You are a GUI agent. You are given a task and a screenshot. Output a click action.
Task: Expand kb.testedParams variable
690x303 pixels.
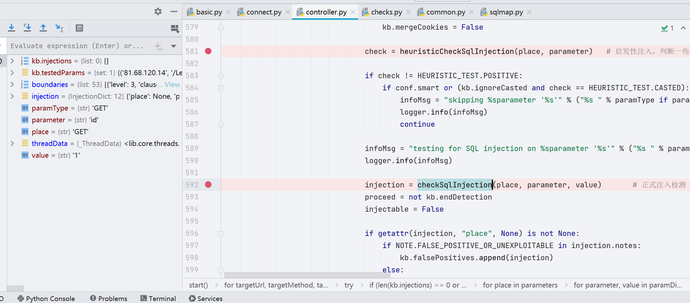pyautogui.click(x=12, y=73)
